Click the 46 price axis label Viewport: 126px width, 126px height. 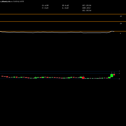121,16
